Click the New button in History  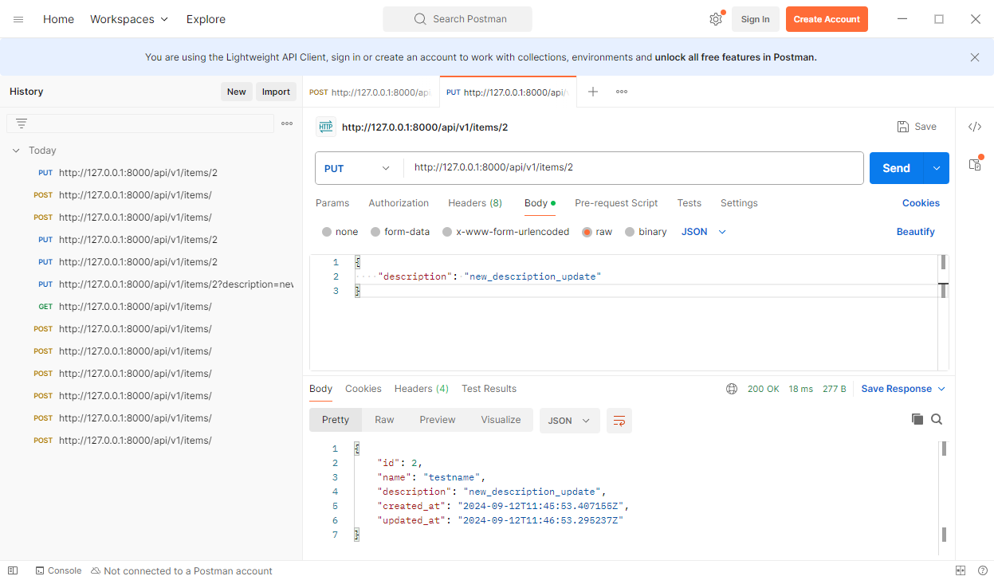click(x=237, y=92)
